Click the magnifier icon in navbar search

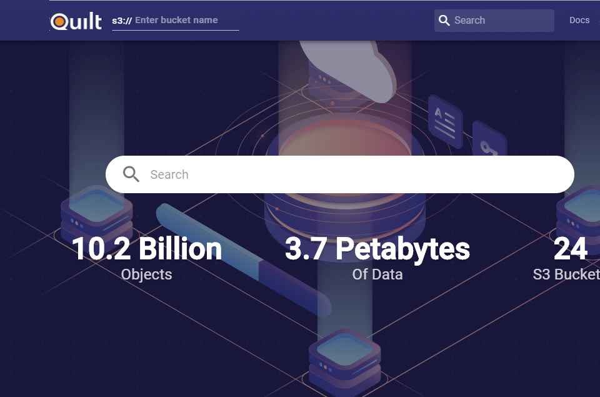click(444, 21)
